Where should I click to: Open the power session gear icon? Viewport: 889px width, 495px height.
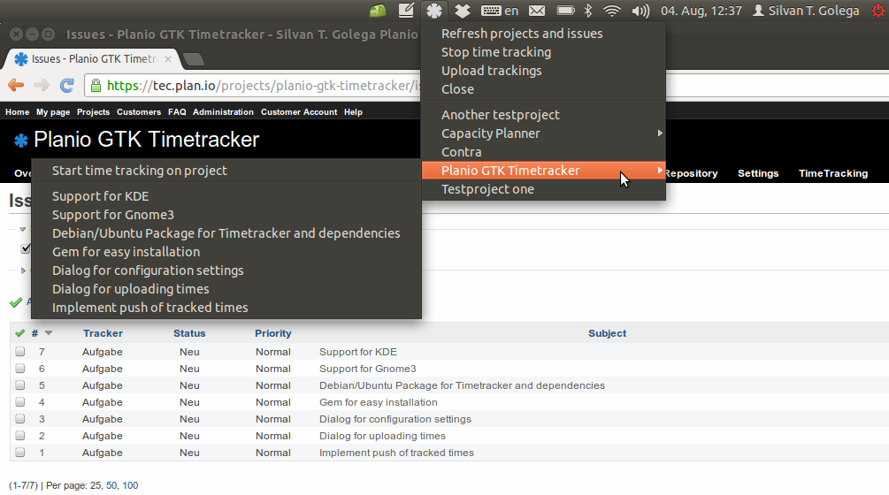878,11
